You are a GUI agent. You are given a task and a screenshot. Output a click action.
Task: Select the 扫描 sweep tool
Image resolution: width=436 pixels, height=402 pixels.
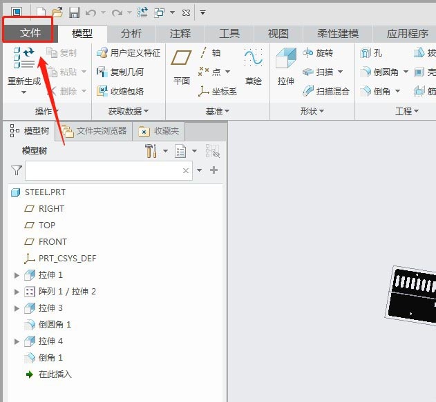click(319, 72)
